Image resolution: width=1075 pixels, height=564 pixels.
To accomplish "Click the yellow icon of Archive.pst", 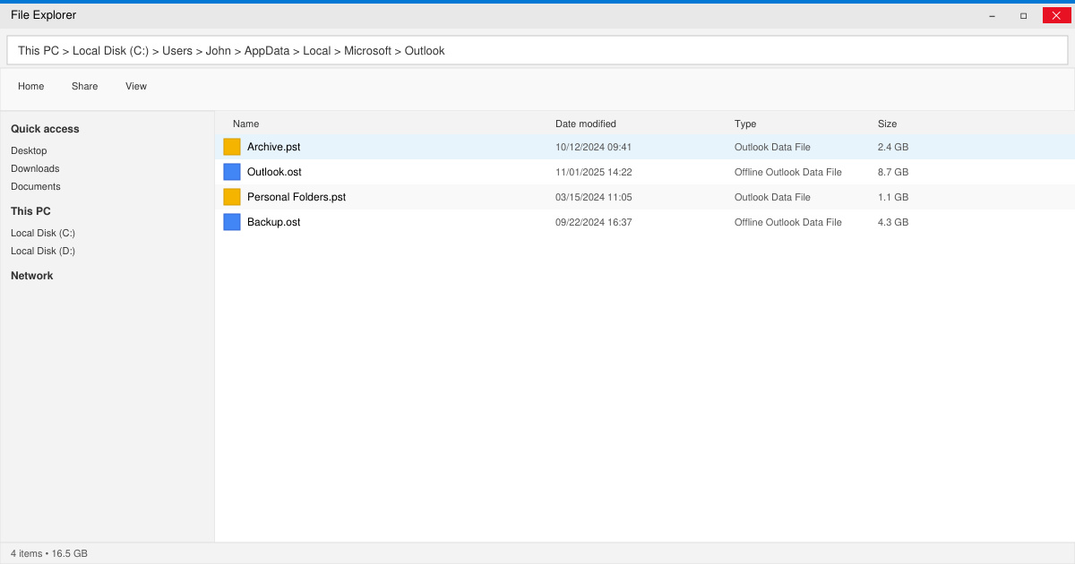I will point(232,147).
